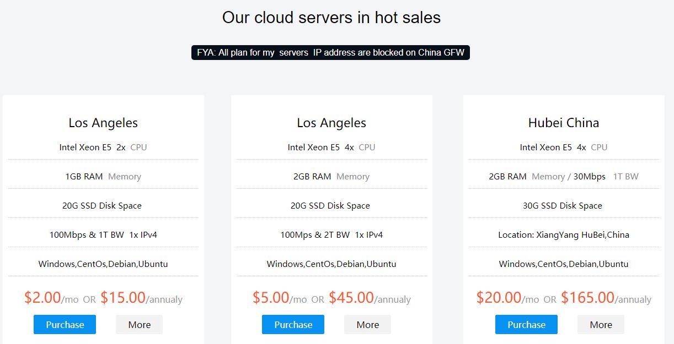Select the FYA China GFW notice banner
This screenshot has width=674, height=344.
(x=330, y=53)
